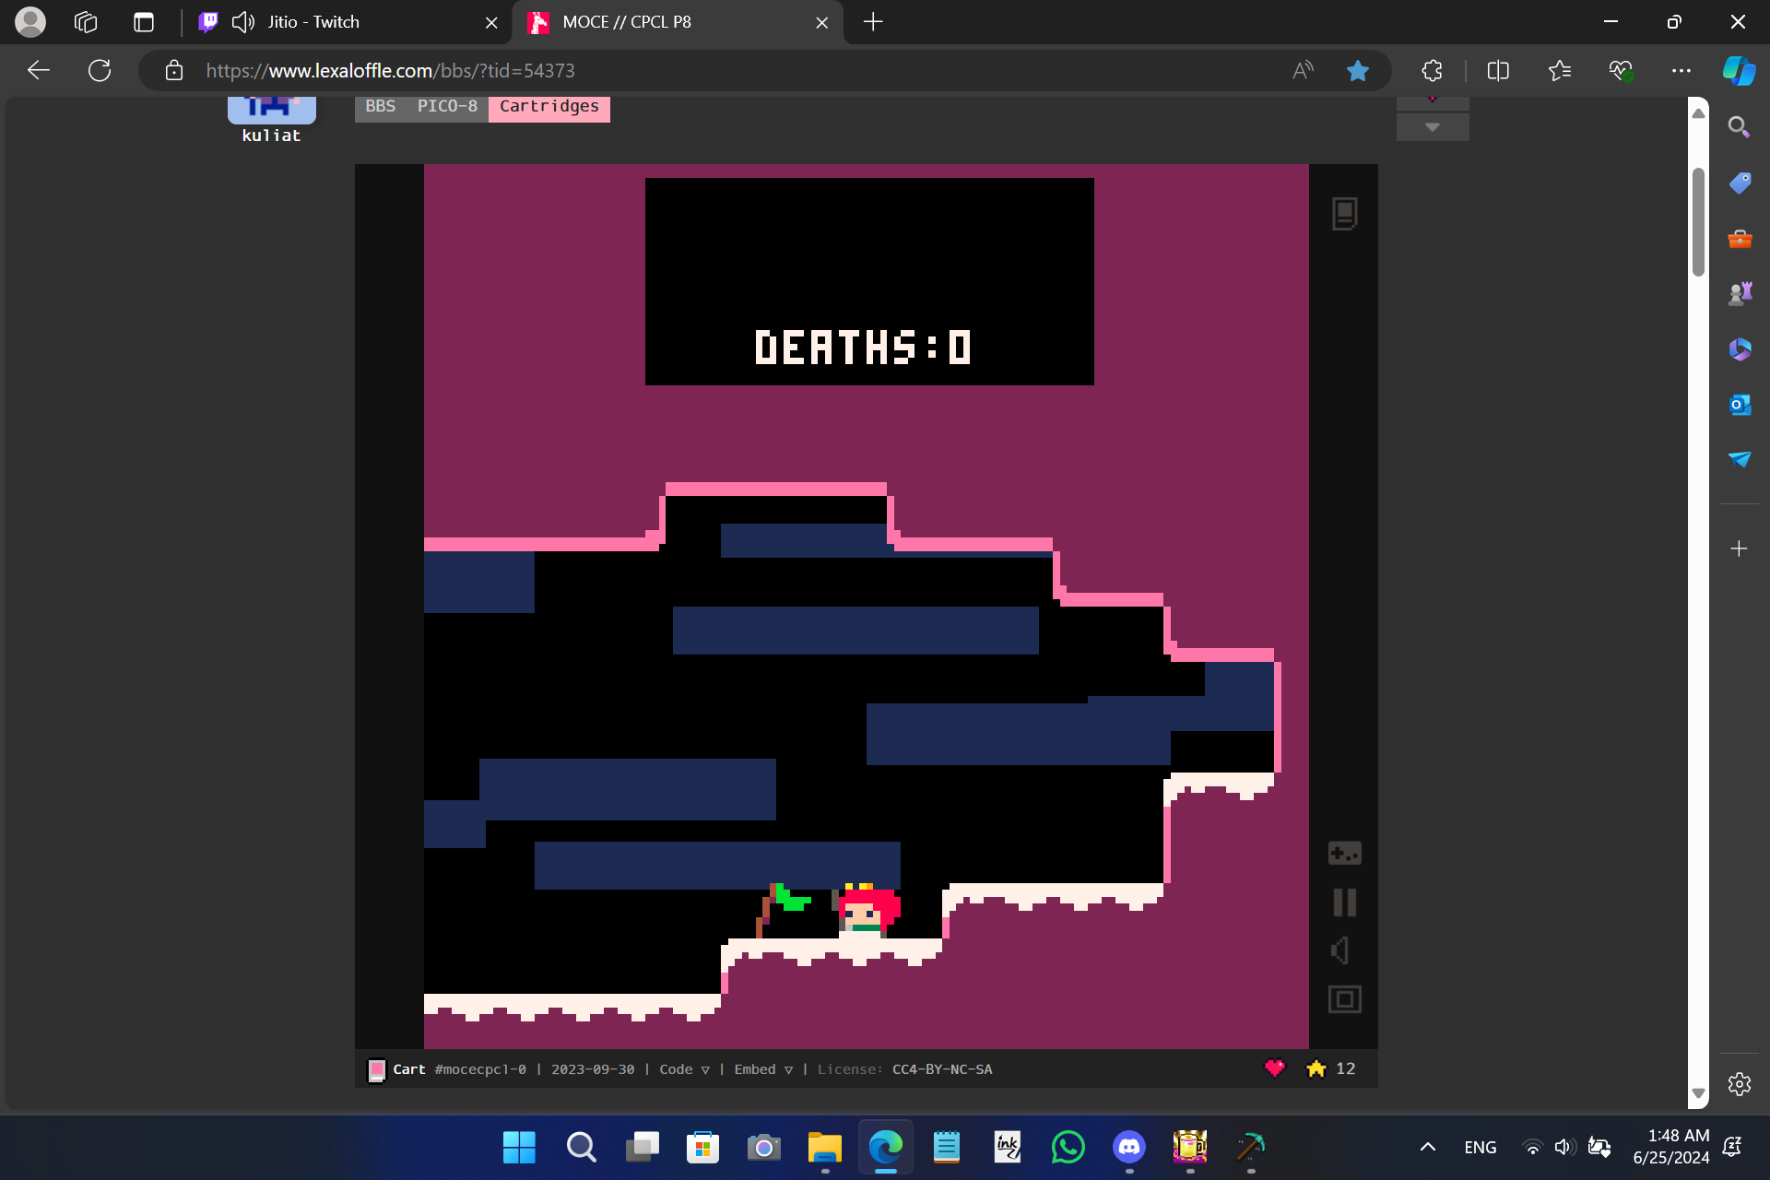Viewport: 1770px width, 1180px height.
Task: Open the gamepad controls icon
Action: click(1344, 853)
